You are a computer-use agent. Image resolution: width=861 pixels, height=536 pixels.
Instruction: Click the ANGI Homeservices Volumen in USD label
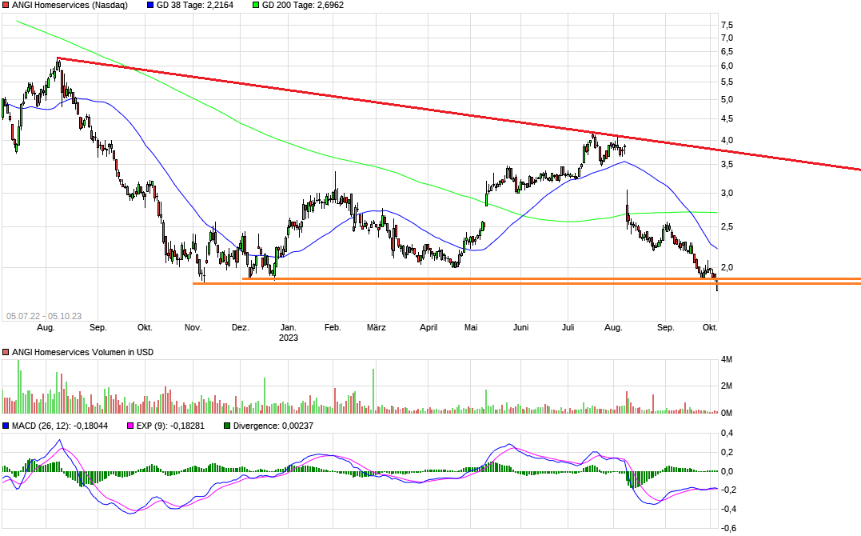pyautogui.click(x=82, y=352)
